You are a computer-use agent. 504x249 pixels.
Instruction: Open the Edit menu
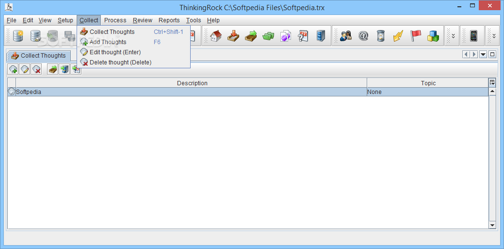pos(28,20)
